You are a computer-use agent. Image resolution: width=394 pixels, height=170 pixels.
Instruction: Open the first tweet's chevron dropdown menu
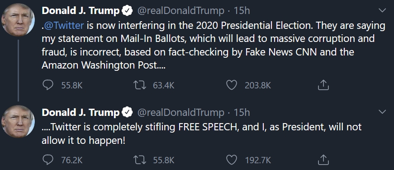click(x=382, y=10)
